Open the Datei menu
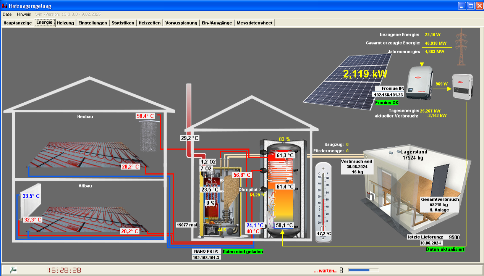This screenshot has height=276, width=484. pyautogui.click(x=8, y=14)
